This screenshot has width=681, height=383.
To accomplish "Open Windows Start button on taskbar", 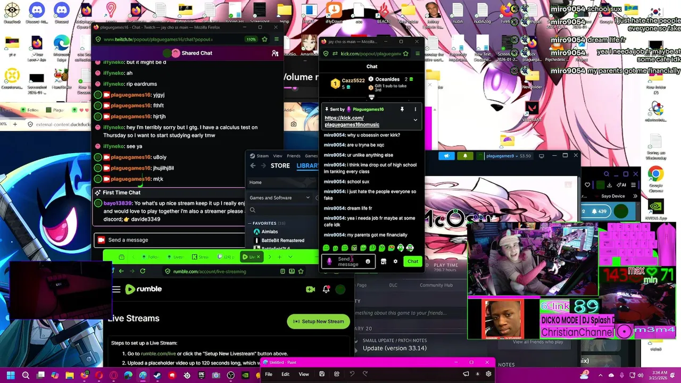I will [11, 376].
